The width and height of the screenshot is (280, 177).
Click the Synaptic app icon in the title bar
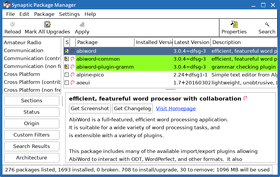[x=7, y=5]
